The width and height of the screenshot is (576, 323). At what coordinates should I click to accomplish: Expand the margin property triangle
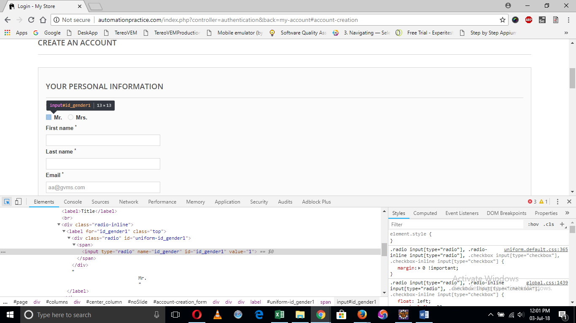click(x=419, y=268)
